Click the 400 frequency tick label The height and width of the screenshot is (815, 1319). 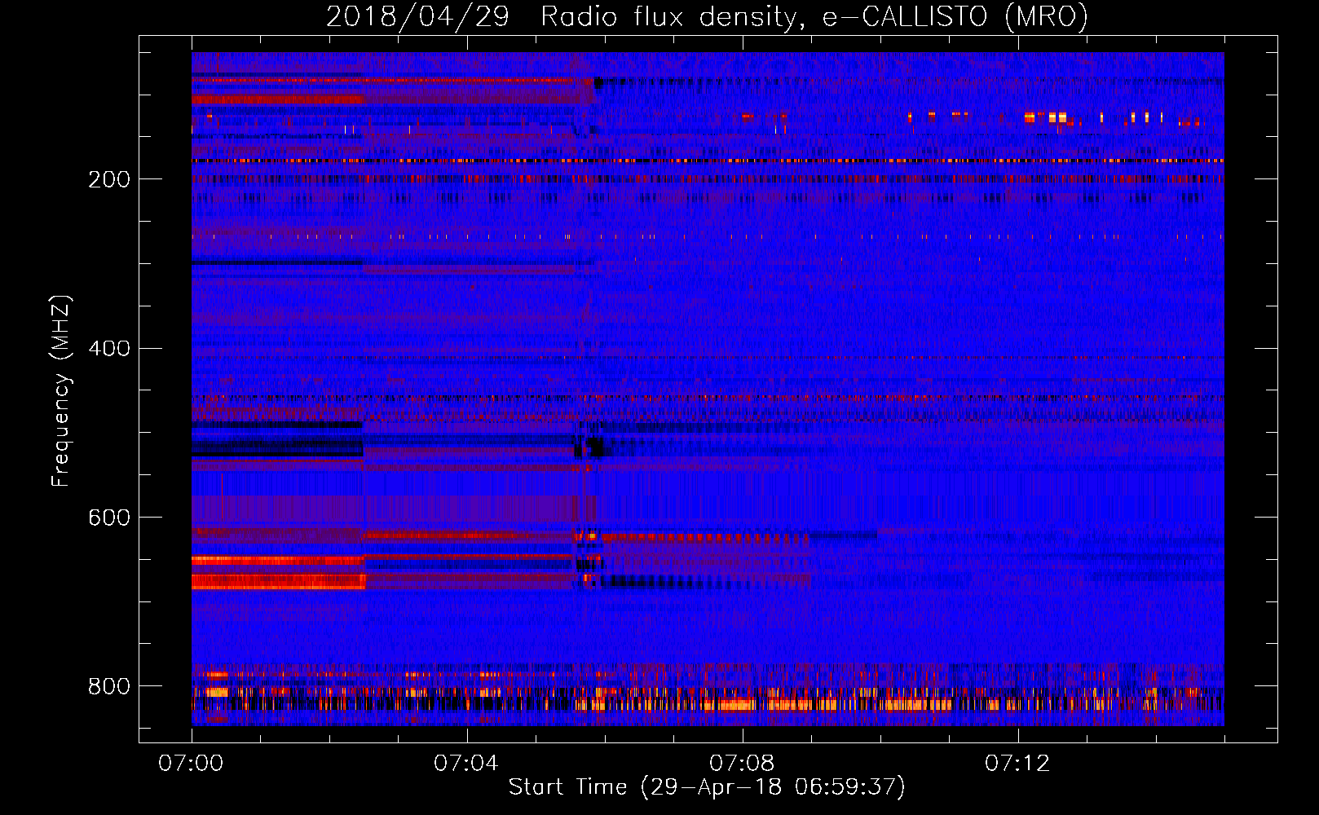click(x=109, y=349)
